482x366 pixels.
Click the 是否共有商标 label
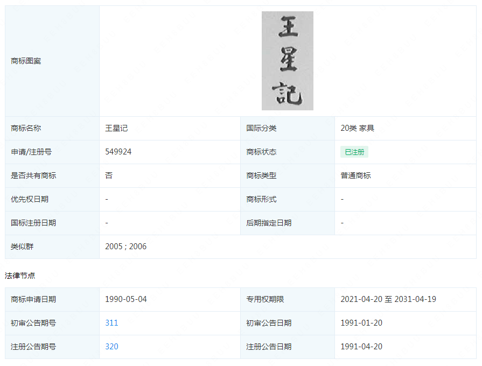pos(33,175)
